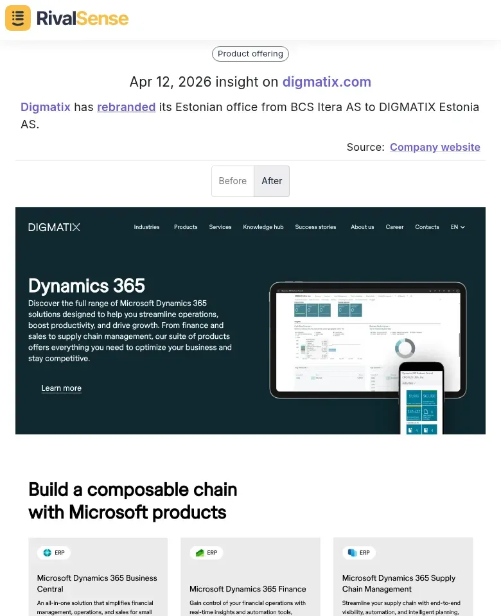
Task: Click the donut chart on the tablet mockup
Action: coord(405,348)
